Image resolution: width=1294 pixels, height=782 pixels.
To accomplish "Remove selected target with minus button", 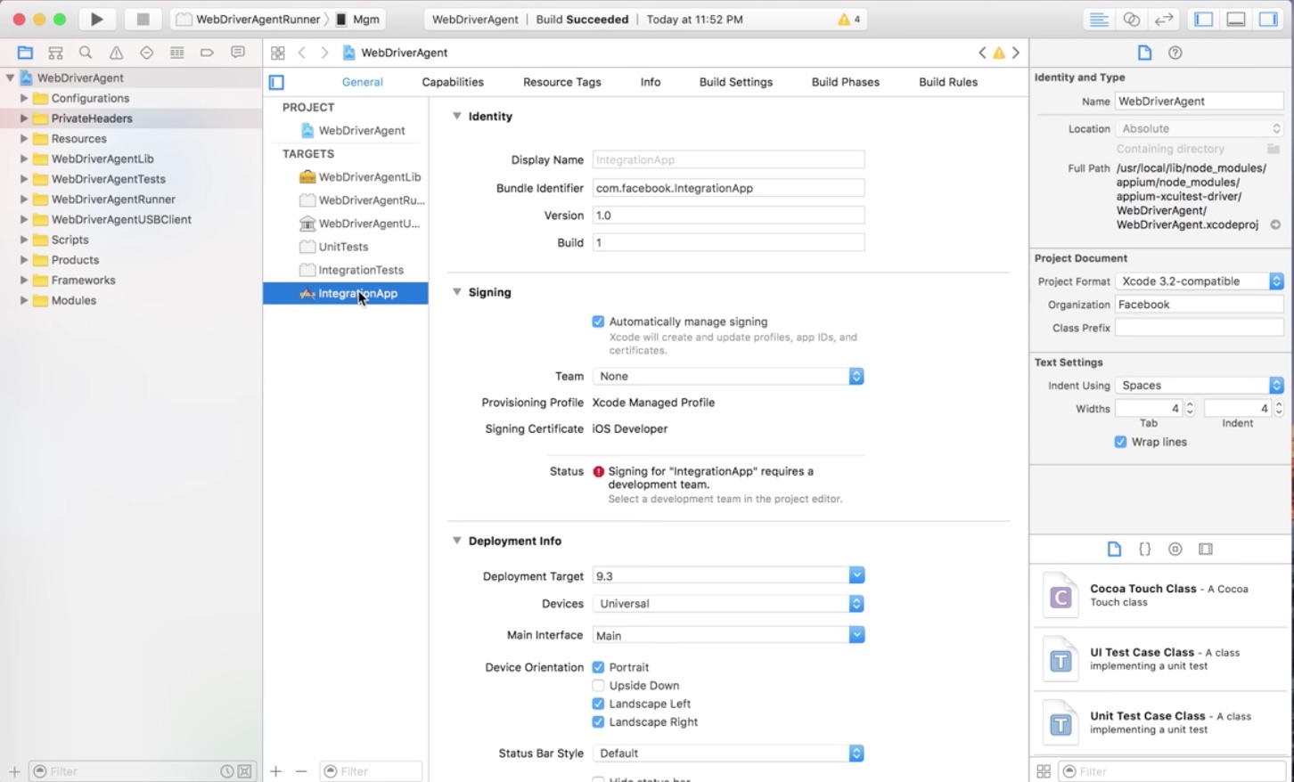I will (301, 770).
